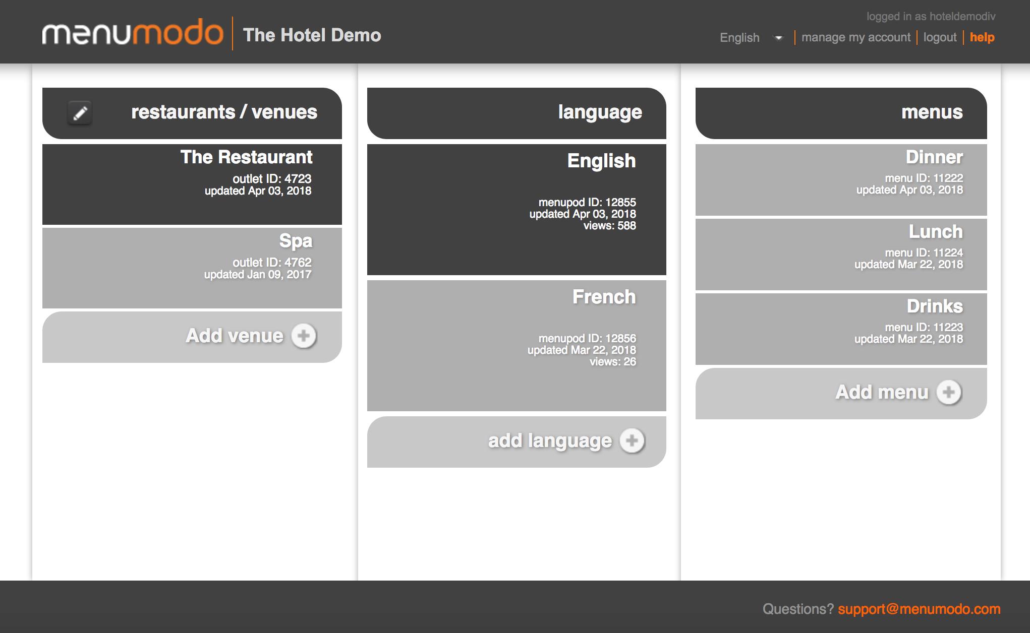The width and height of the screenshot is (1030, 633).
Task: Click 'outlet ID: 4762' text
Action: pos(272,263)
